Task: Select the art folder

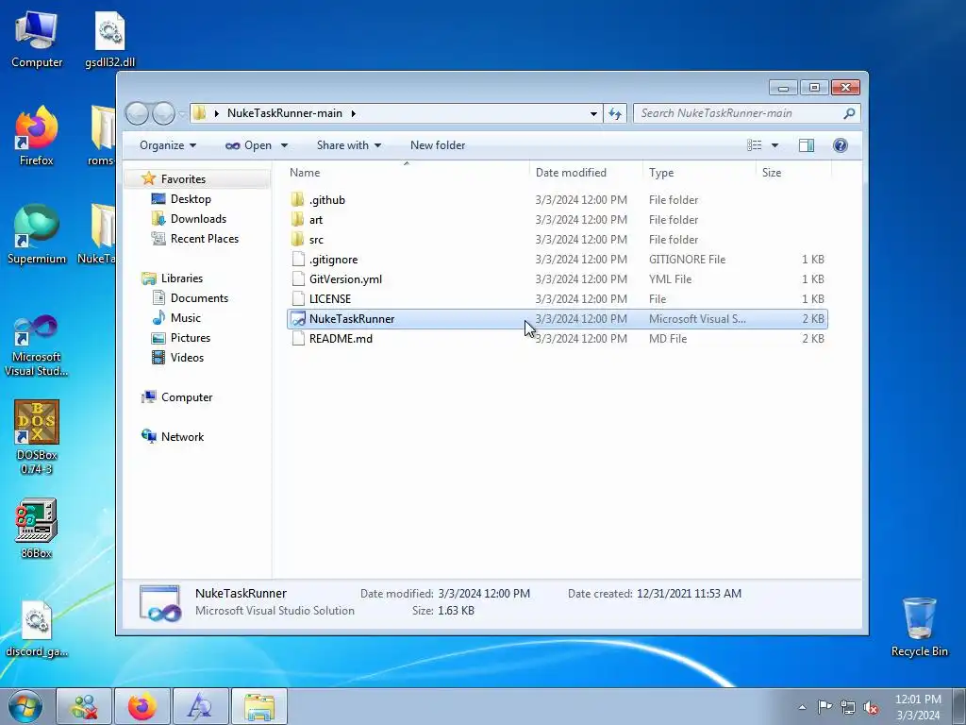Action: coord(557,219)
